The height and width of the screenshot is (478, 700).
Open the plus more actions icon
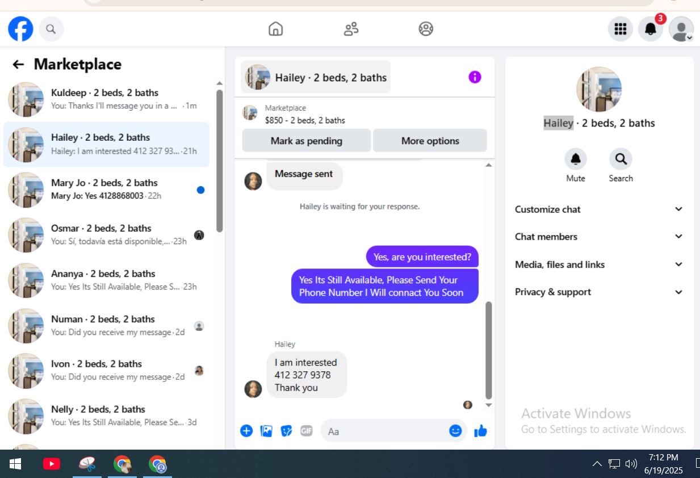(246, 431)
